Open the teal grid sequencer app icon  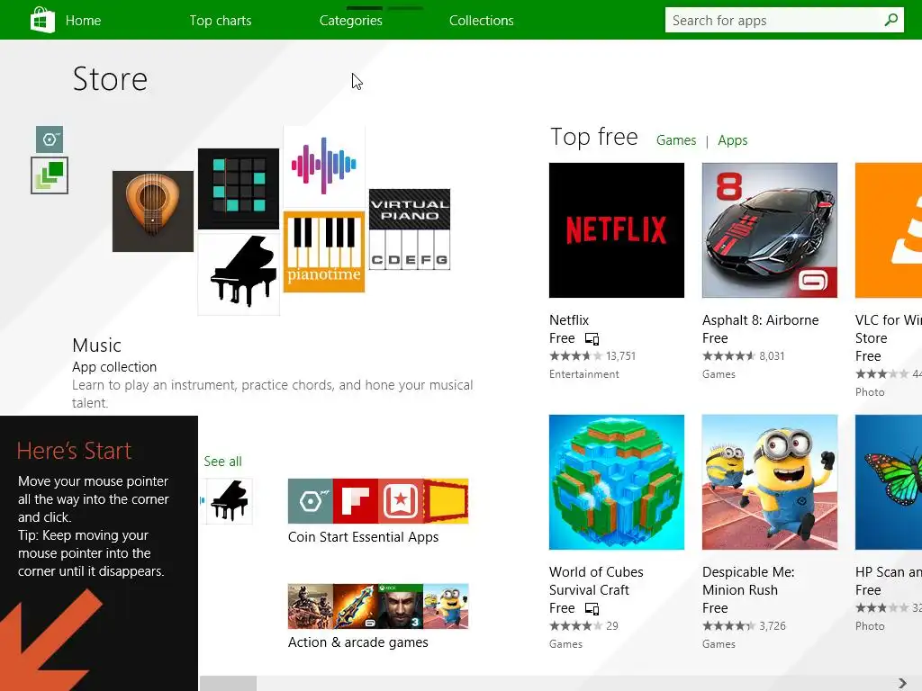click(238, 189)
